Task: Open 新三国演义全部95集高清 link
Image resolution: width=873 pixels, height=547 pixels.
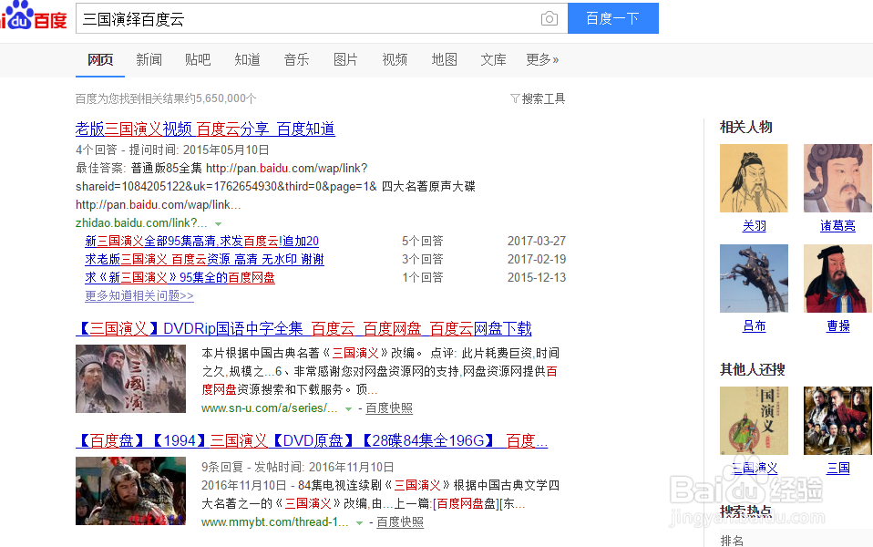Action: point(201,242)
